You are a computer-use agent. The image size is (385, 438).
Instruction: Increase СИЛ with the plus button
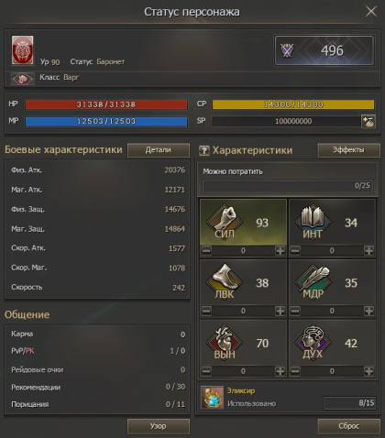click(280, 251)
